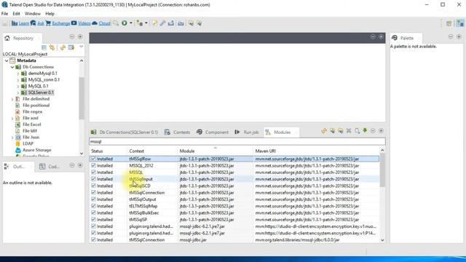
Task: Expand the demoMysql 0.1 connection
Action: tap(17, 74)
